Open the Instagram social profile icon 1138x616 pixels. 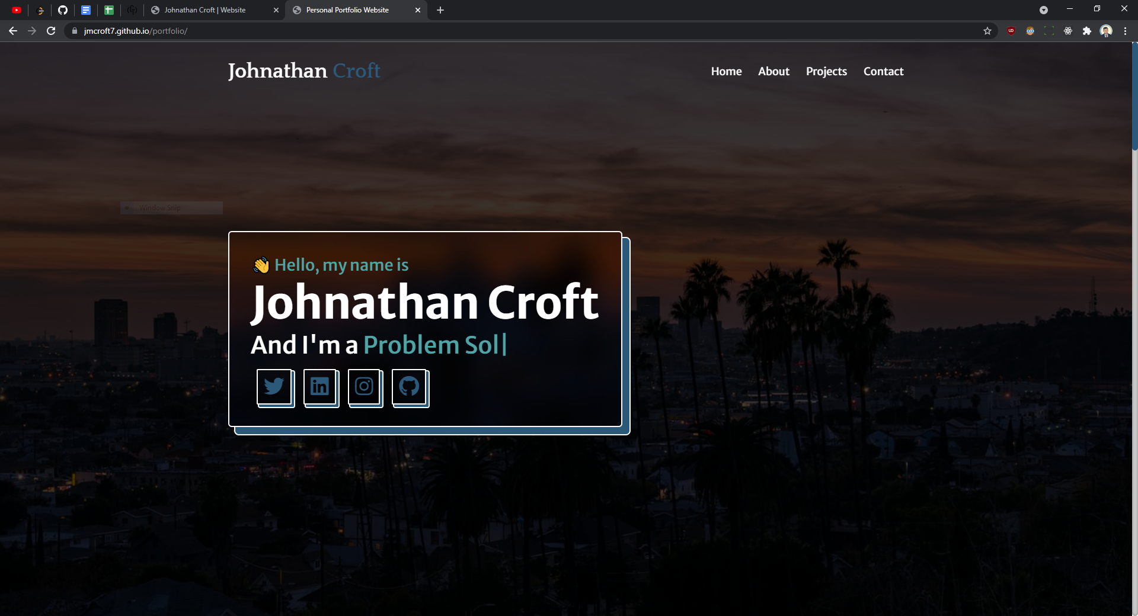pyautogui.click(x=364, y=387)
